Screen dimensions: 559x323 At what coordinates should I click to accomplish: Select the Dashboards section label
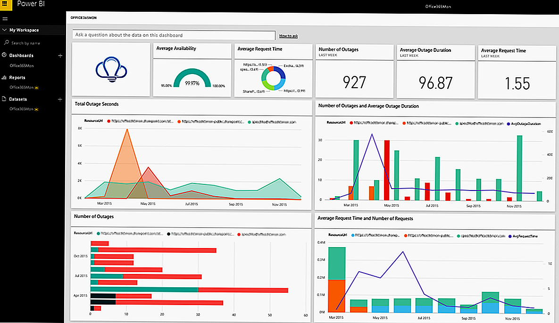coord(21,56)
